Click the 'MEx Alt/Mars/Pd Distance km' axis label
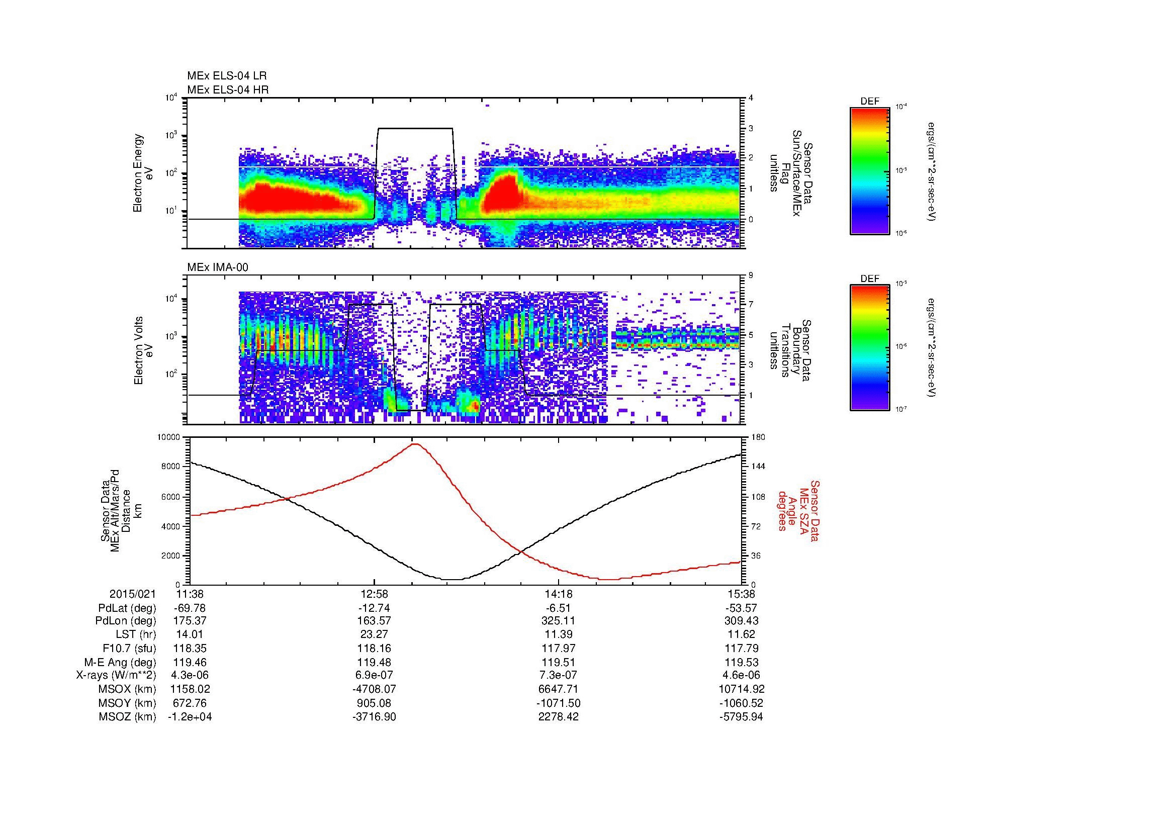The image size is (1176, 831). (121, 510)
